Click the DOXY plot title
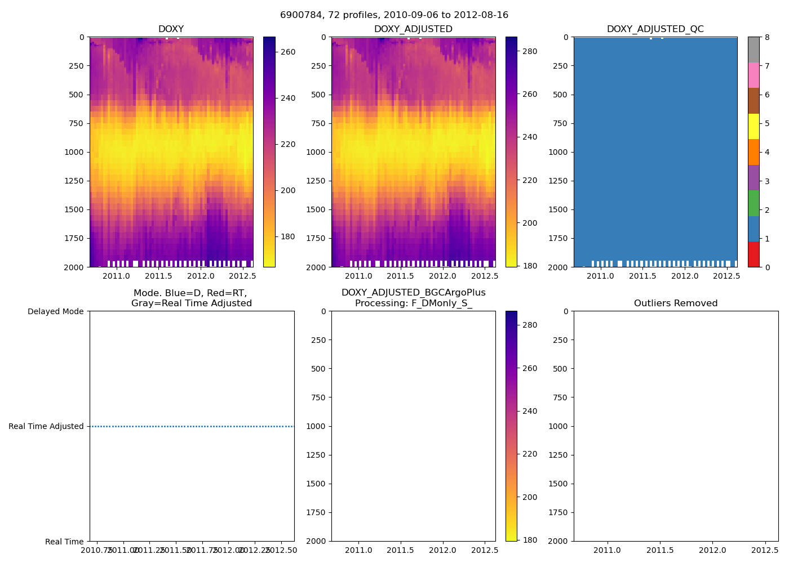 tap(171, 29)
